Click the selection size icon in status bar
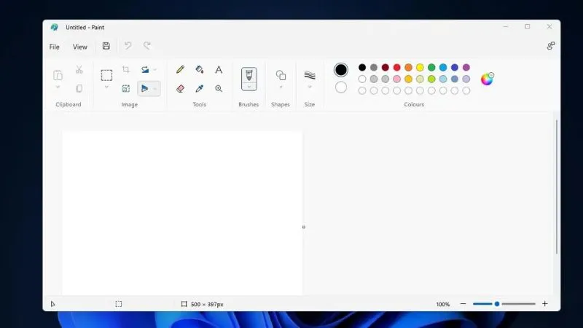Viewport: 583px width, 328px height. (119, 304)
